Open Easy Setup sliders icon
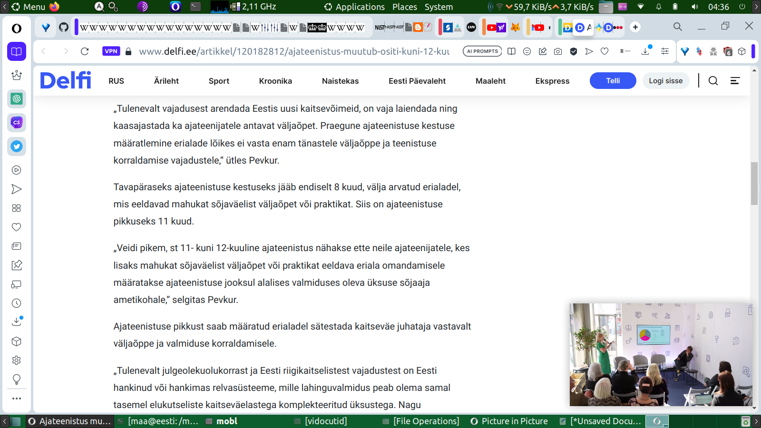The width and height of the screenshot is (761, 428). [x=665, y=51]
